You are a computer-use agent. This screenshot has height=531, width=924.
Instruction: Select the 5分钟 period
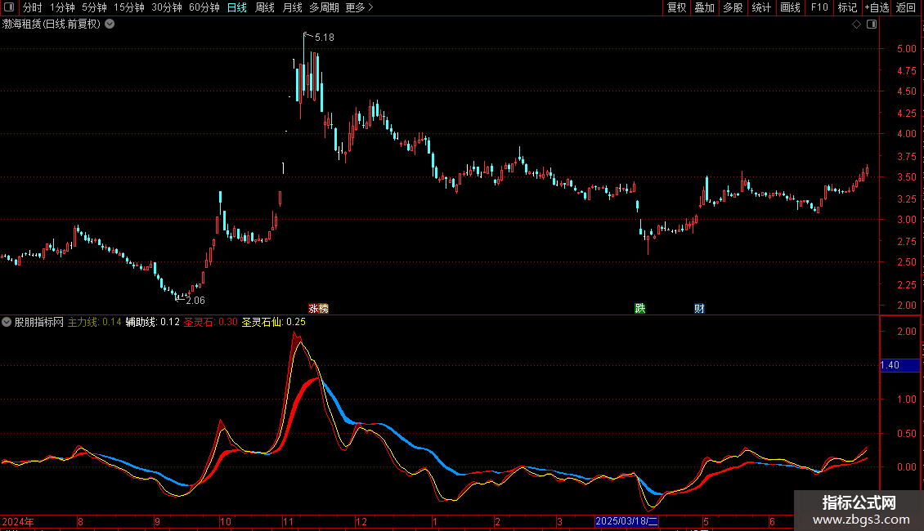(x=94, y=7)
